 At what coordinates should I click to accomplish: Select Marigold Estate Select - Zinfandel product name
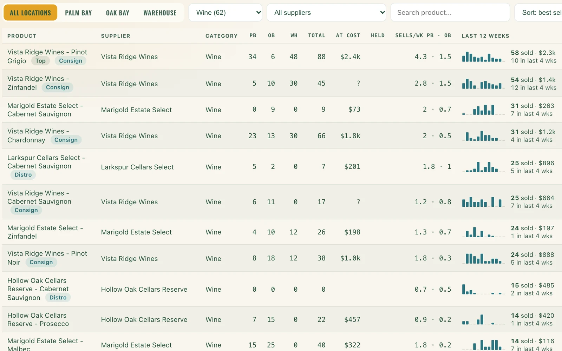point(45,232)
